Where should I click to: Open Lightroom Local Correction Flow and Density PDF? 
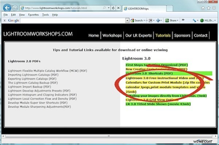point(42,99)
